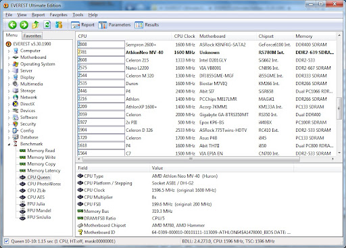The width and height of the screenshot is (346, 248).
Task: Select Memory Write benchmark
Action: pyautogui.click(x=41, y=157)
